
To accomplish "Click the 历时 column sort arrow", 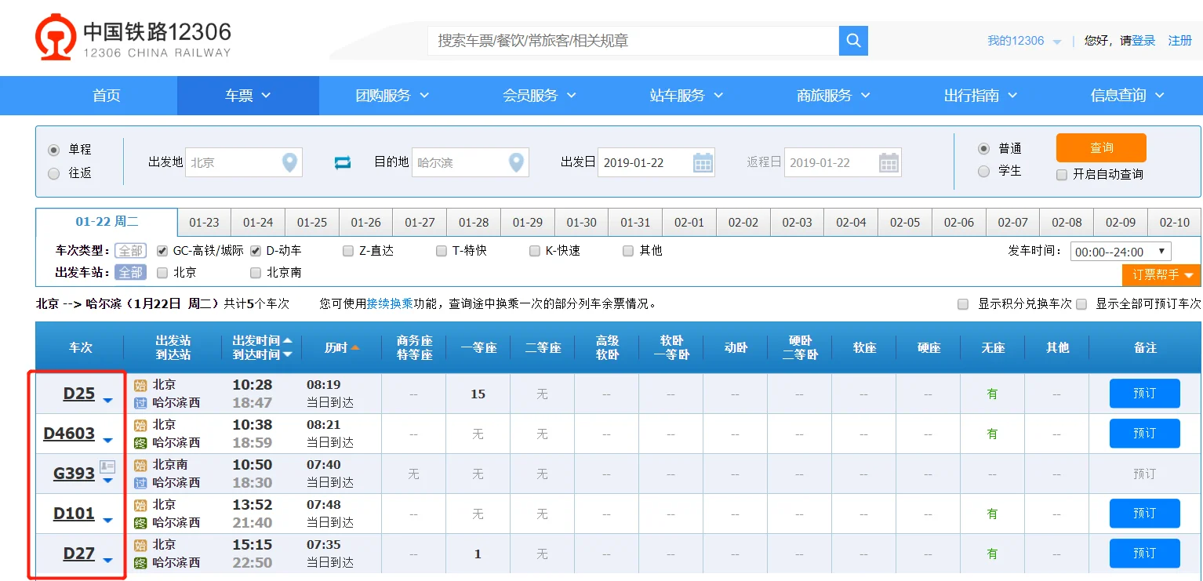I will [357, 347].
